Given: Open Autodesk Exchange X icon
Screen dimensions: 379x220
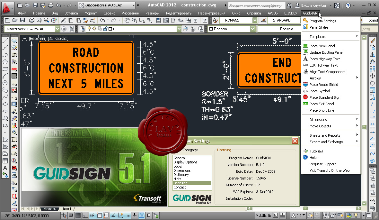Looking at the screenshot, I should tap(337, 5).
